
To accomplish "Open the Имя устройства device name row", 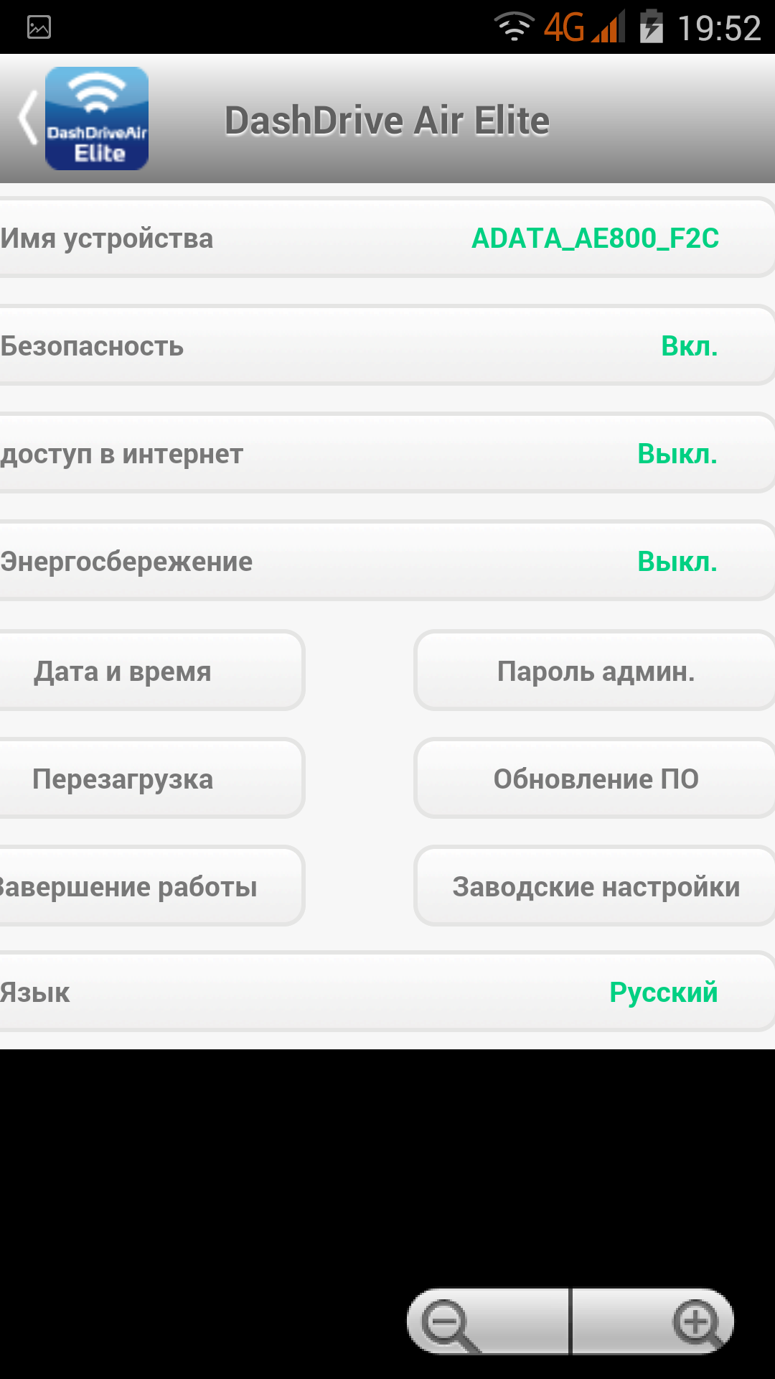I will pyautogui.click(x=387, y=238).
